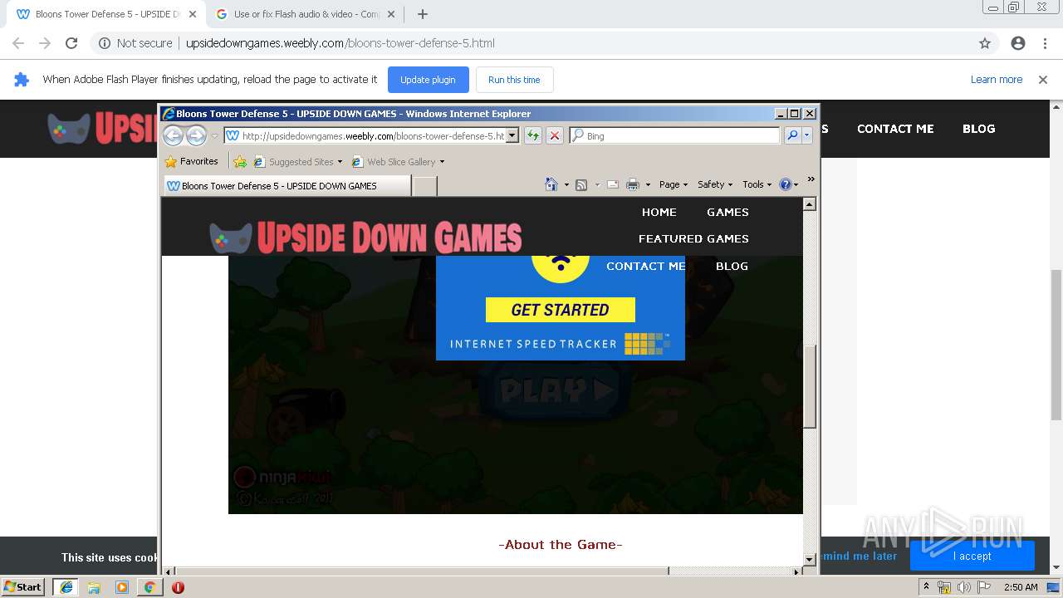The width and height of the screenshot is (1063, 598).
Task: Expand the Bing search provider dropdown
Action: tap(806, 135)
